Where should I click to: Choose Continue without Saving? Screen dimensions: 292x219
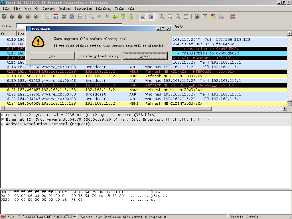98,56
